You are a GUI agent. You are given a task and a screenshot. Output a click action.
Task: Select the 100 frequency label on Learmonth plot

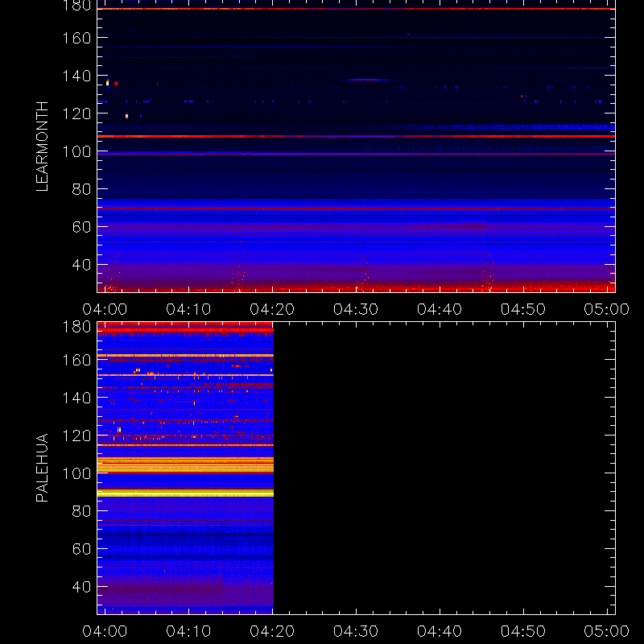(76, 151)
